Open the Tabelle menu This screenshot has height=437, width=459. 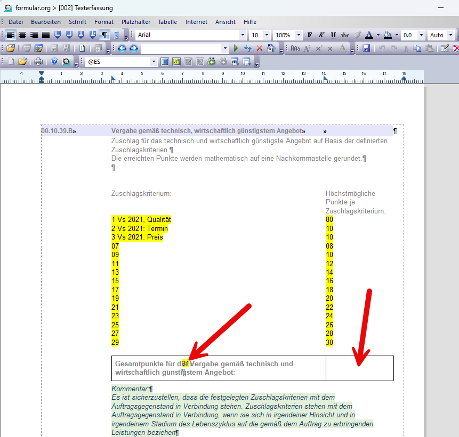click(x=167, y=22)
